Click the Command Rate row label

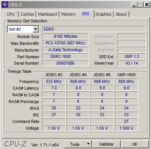tap(26, 121)
